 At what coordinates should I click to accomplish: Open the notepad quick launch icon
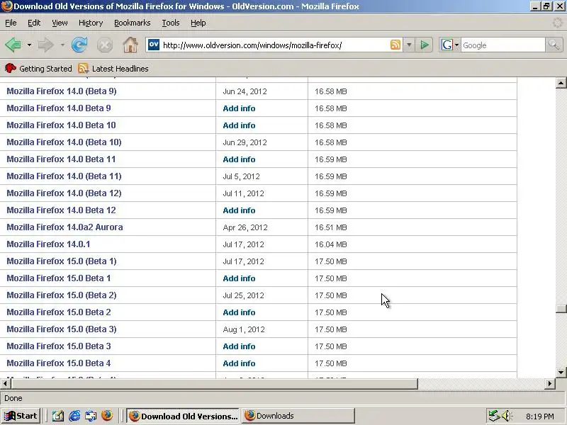pos(58,416)
